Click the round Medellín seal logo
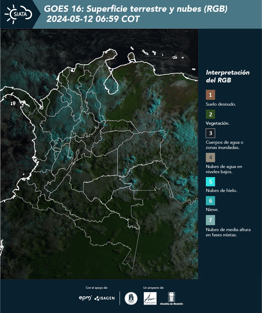262x313 pixels. (131, 298)
